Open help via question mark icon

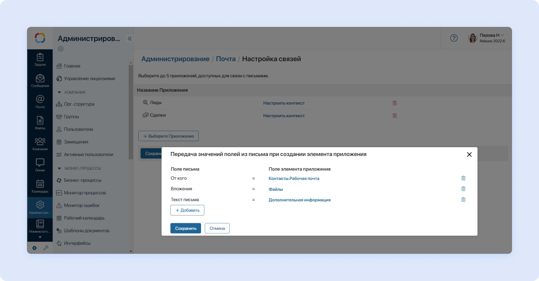tap(454, 38)
